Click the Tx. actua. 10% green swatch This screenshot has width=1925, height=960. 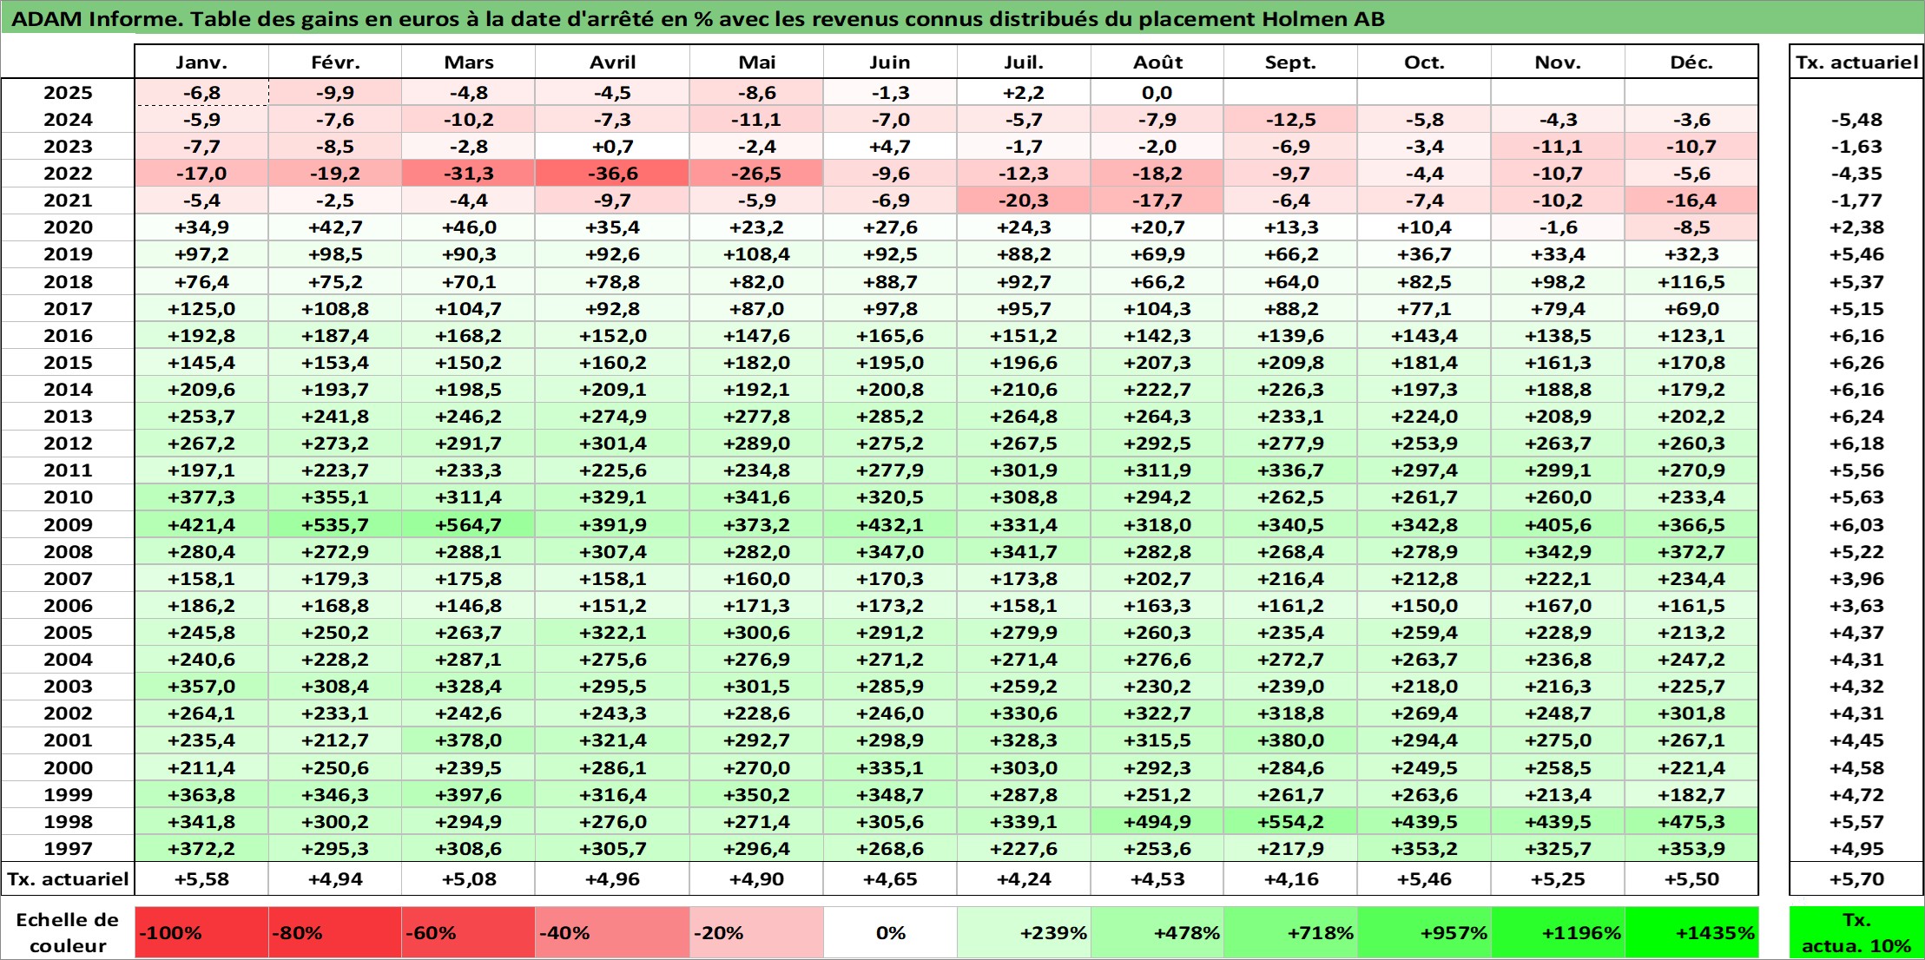tap(1856, 933)
